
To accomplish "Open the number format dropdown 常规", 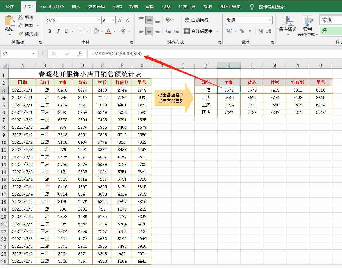I will click(x=270, y=20).
